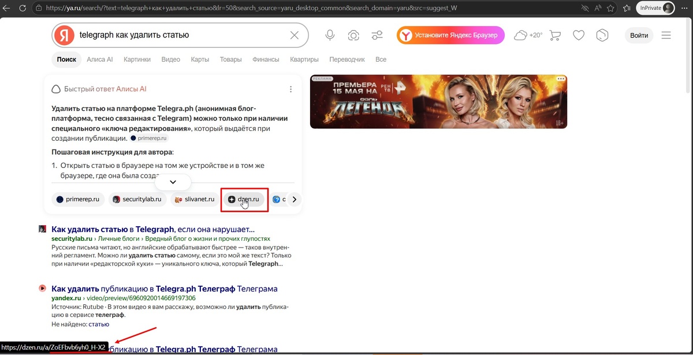Click the browser back arrow
Viewport: 693px width, 355px height.
[6, 8]
